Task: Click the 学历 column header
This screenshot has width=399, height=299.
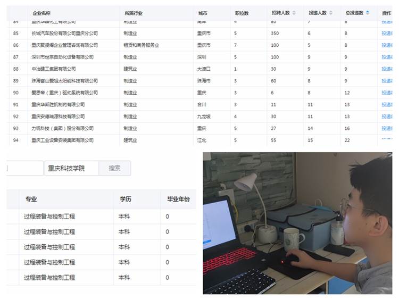Action: 124,200
